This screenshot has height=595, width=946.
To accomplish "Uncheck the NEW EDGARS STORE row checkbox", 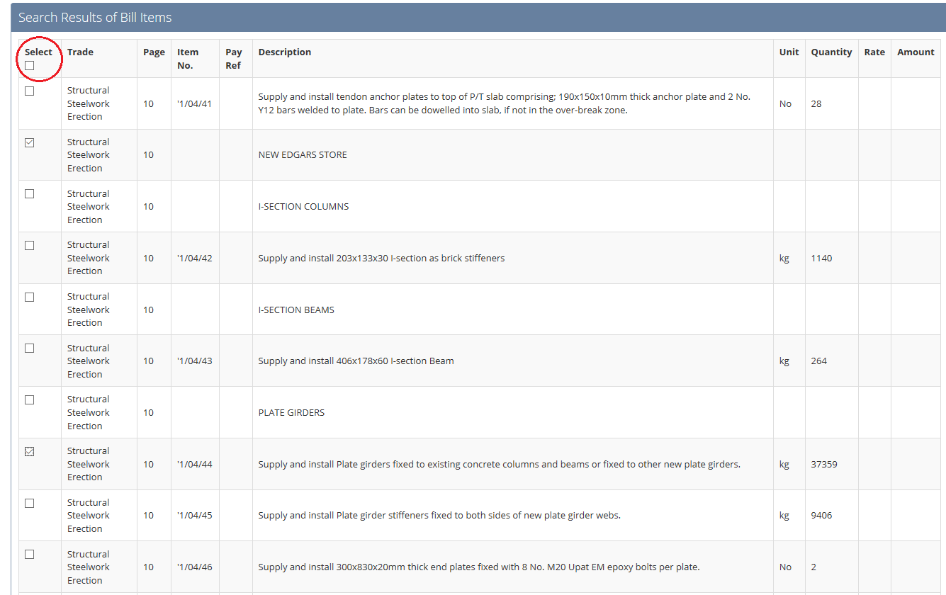I will click(29, 142).
